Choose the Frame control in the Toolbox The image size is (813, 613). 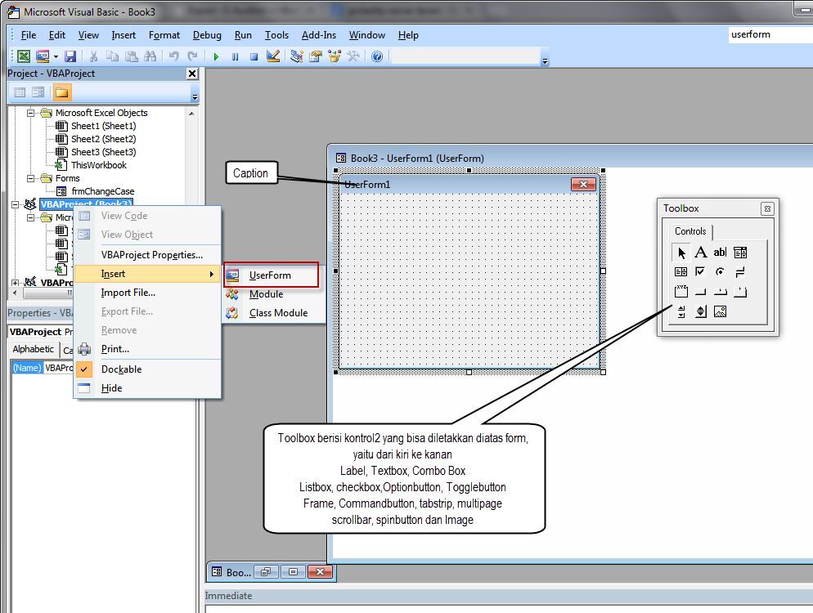point(681,291)
